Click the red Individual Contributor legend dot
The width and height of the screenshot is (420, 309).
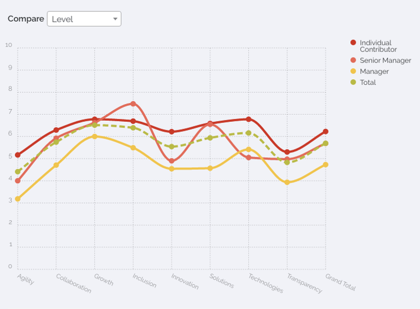coord(353,43)
